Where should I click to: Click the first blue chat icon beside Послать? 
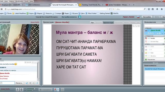tap(27, 83)
